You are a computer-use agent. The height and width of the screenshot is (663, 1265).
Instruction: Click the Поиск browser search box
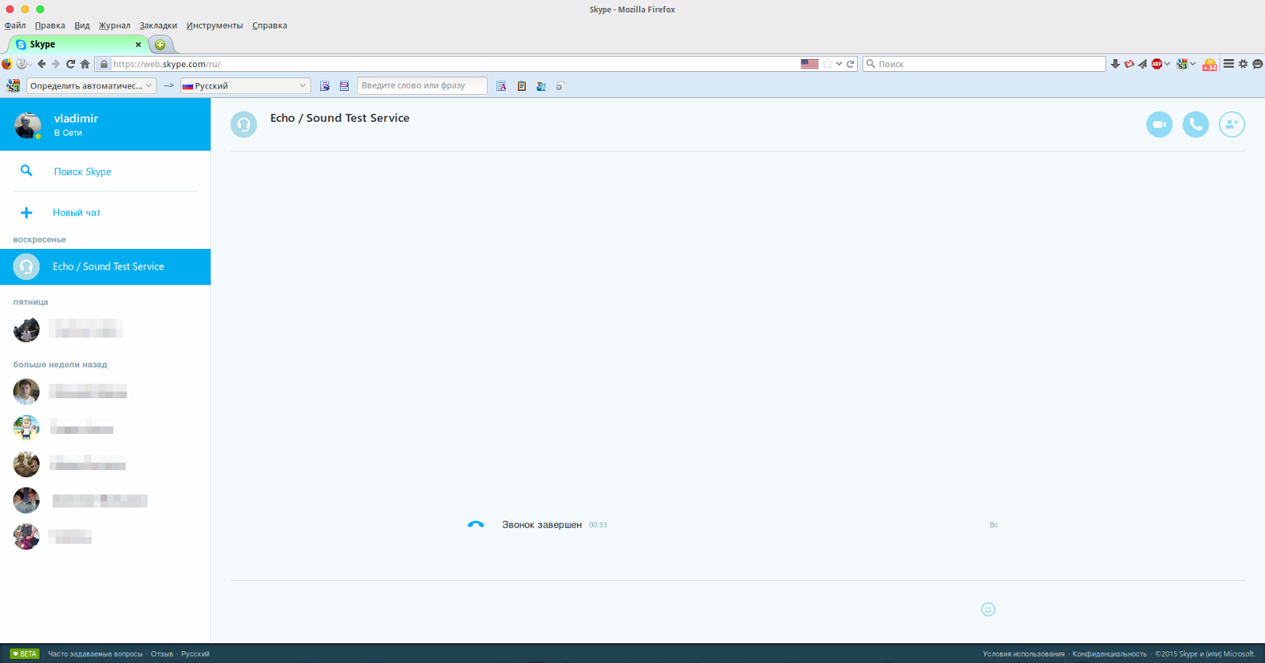pyautogui.click(x=984, y=64)
